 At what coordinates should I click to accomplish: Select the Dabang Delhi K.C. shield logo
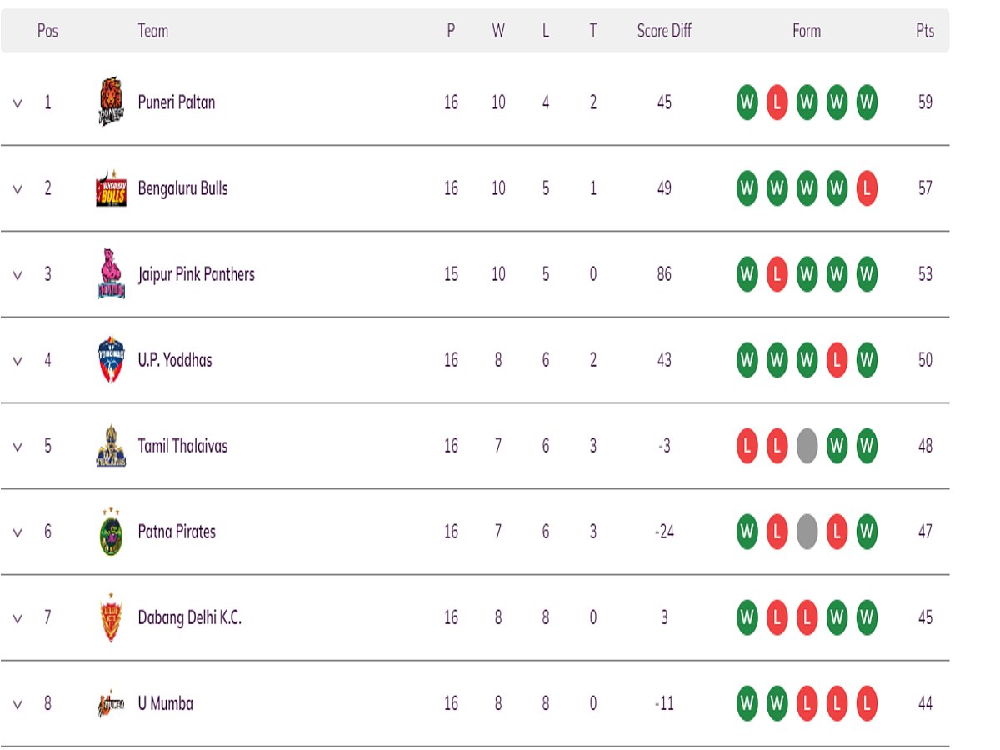click(x=111, y=617)
